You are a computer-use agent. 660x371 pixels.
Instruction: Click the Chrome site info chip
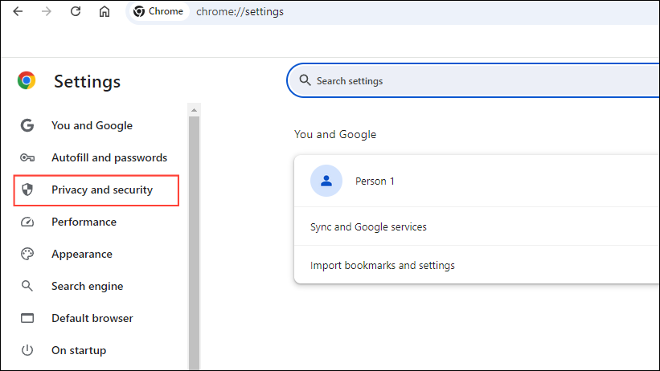point(158,11)
